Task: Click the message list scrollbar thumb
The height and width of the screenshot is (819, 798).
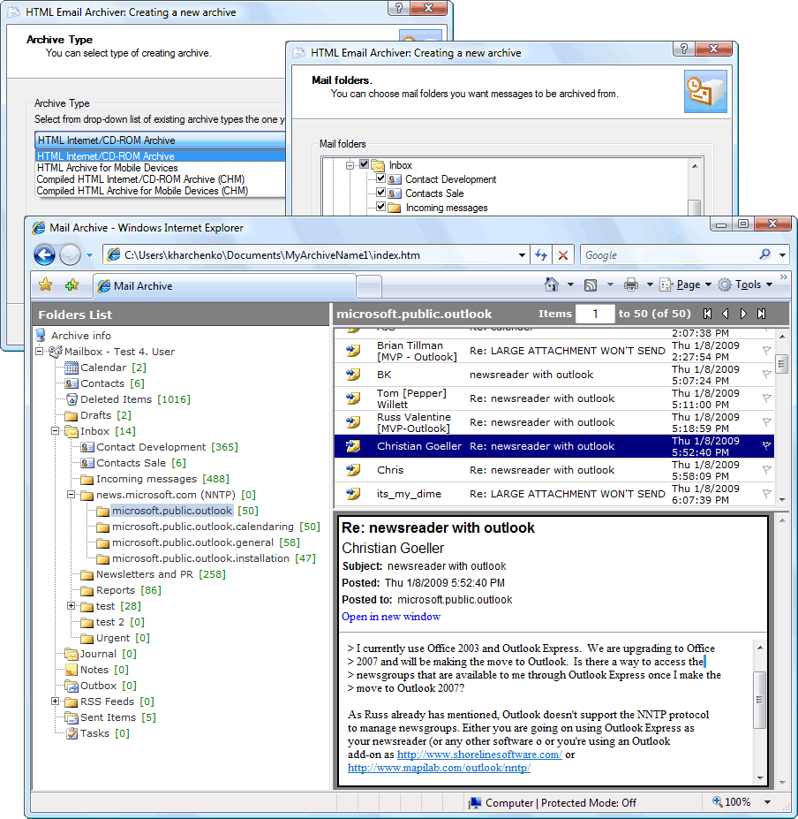Action: (x=781, y=363)
